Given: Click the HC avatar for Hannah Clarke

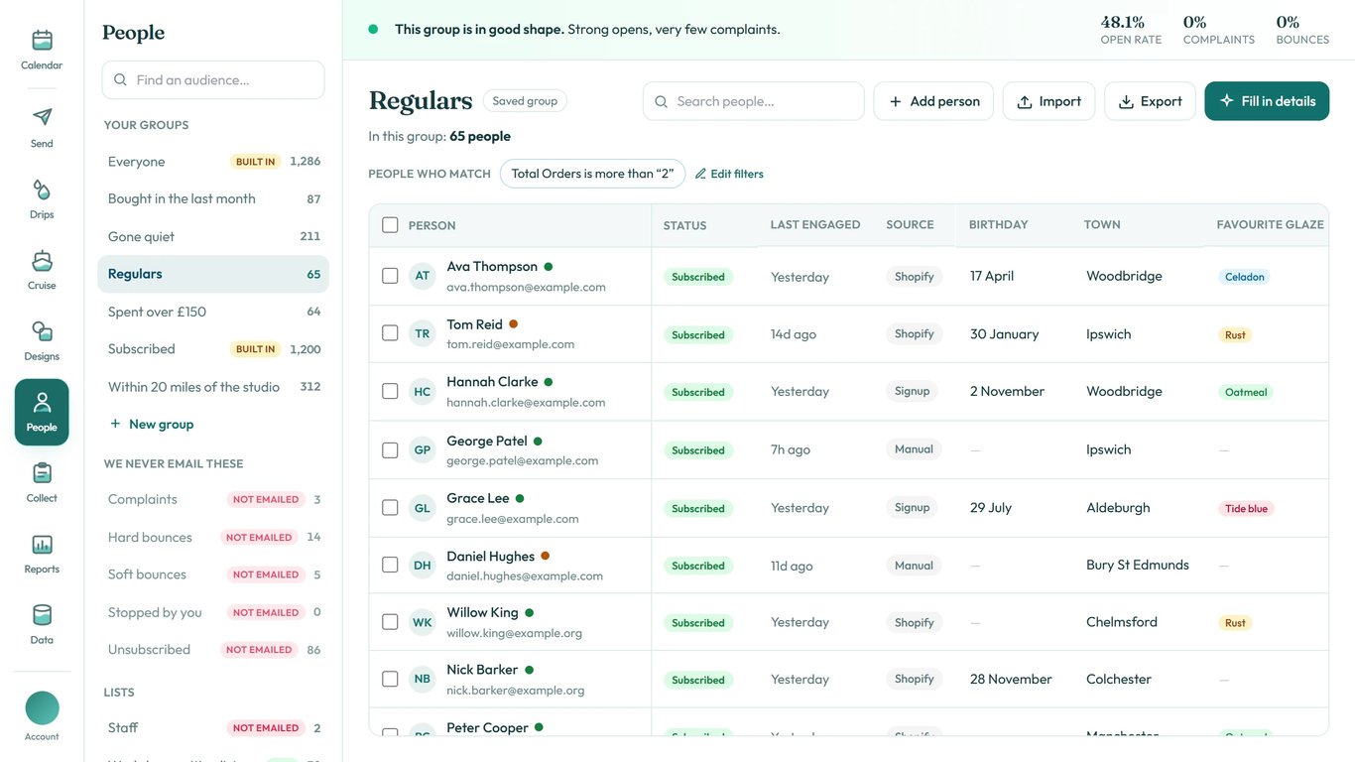Looking at the screenshot, I should (423, 391).
